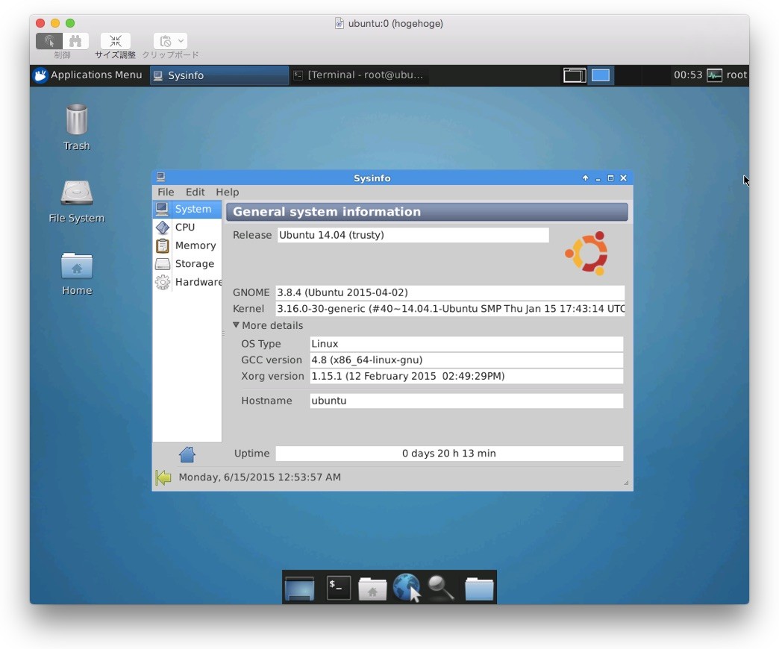This screenshot has width=779, height=649.
Task: Open the Help menu in Sysinfo
Action: click(x=228, y=192)
